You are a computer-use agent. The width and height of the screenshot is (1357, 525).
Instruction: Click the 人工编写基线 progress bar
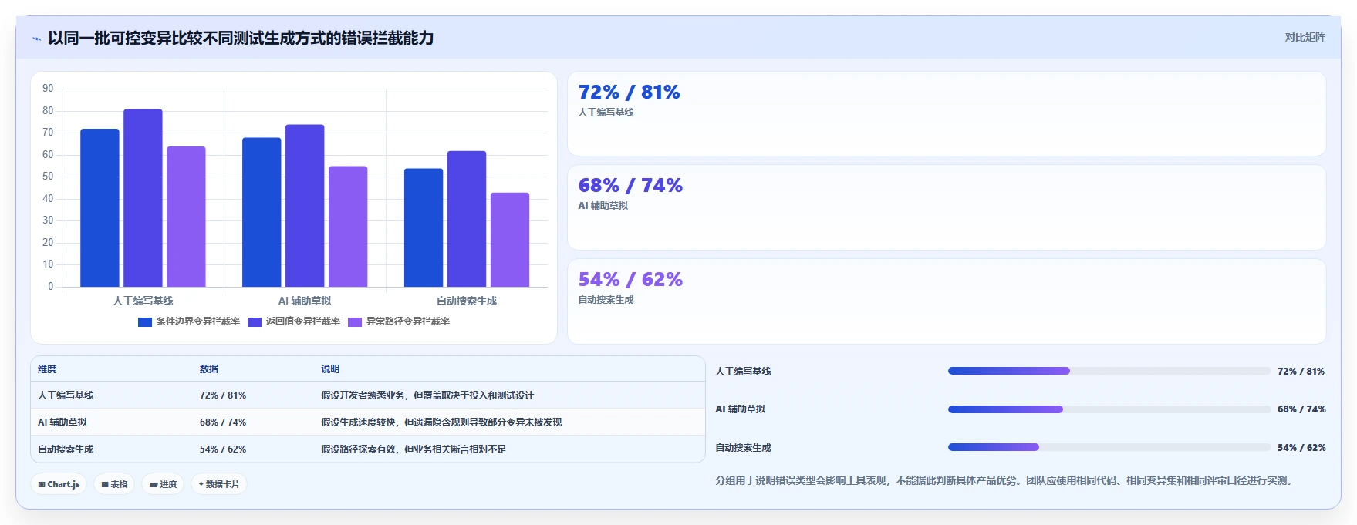(x=1109, y=371)
